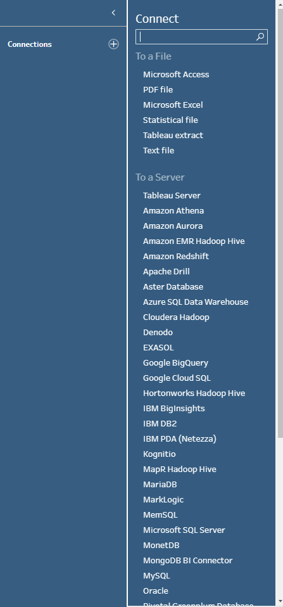Open Statistical file connector
Viewport: 283px width, 607px height.
point(170,120)
